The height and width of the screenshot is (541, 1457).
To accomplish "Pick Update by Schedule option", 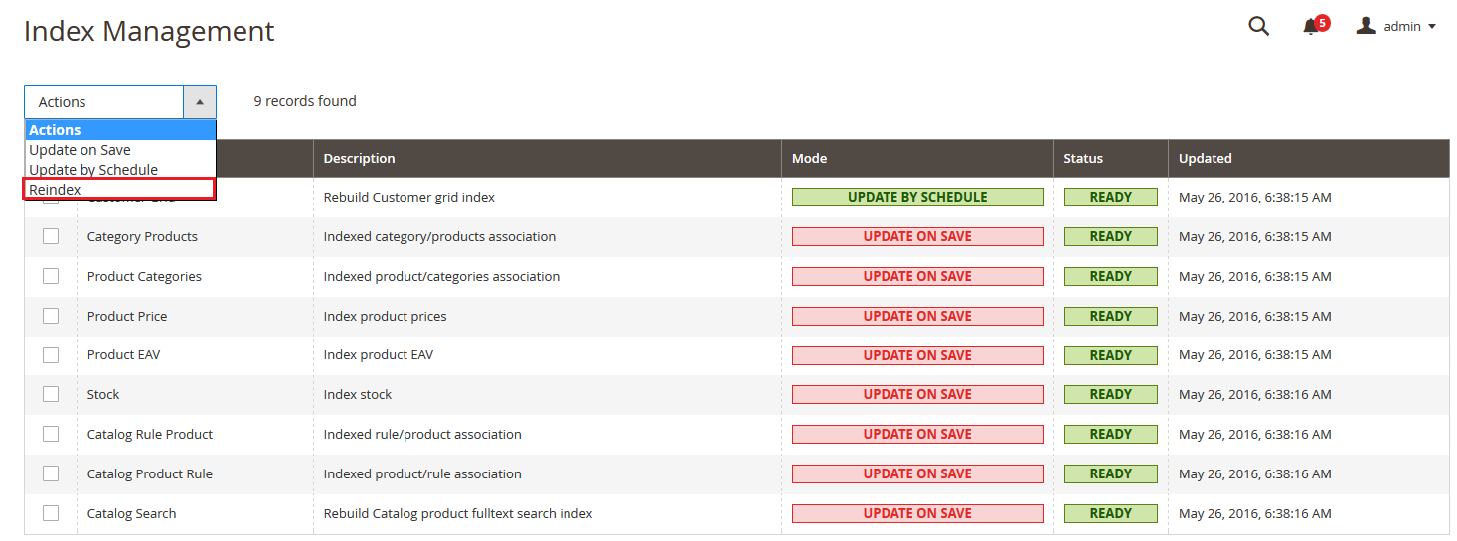I will tap(93, 170).
